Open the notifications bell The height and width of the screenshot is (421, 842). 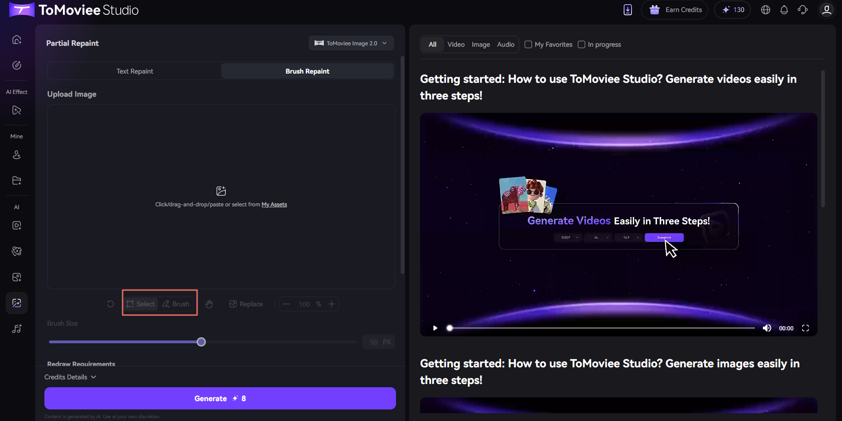[784, 10]
